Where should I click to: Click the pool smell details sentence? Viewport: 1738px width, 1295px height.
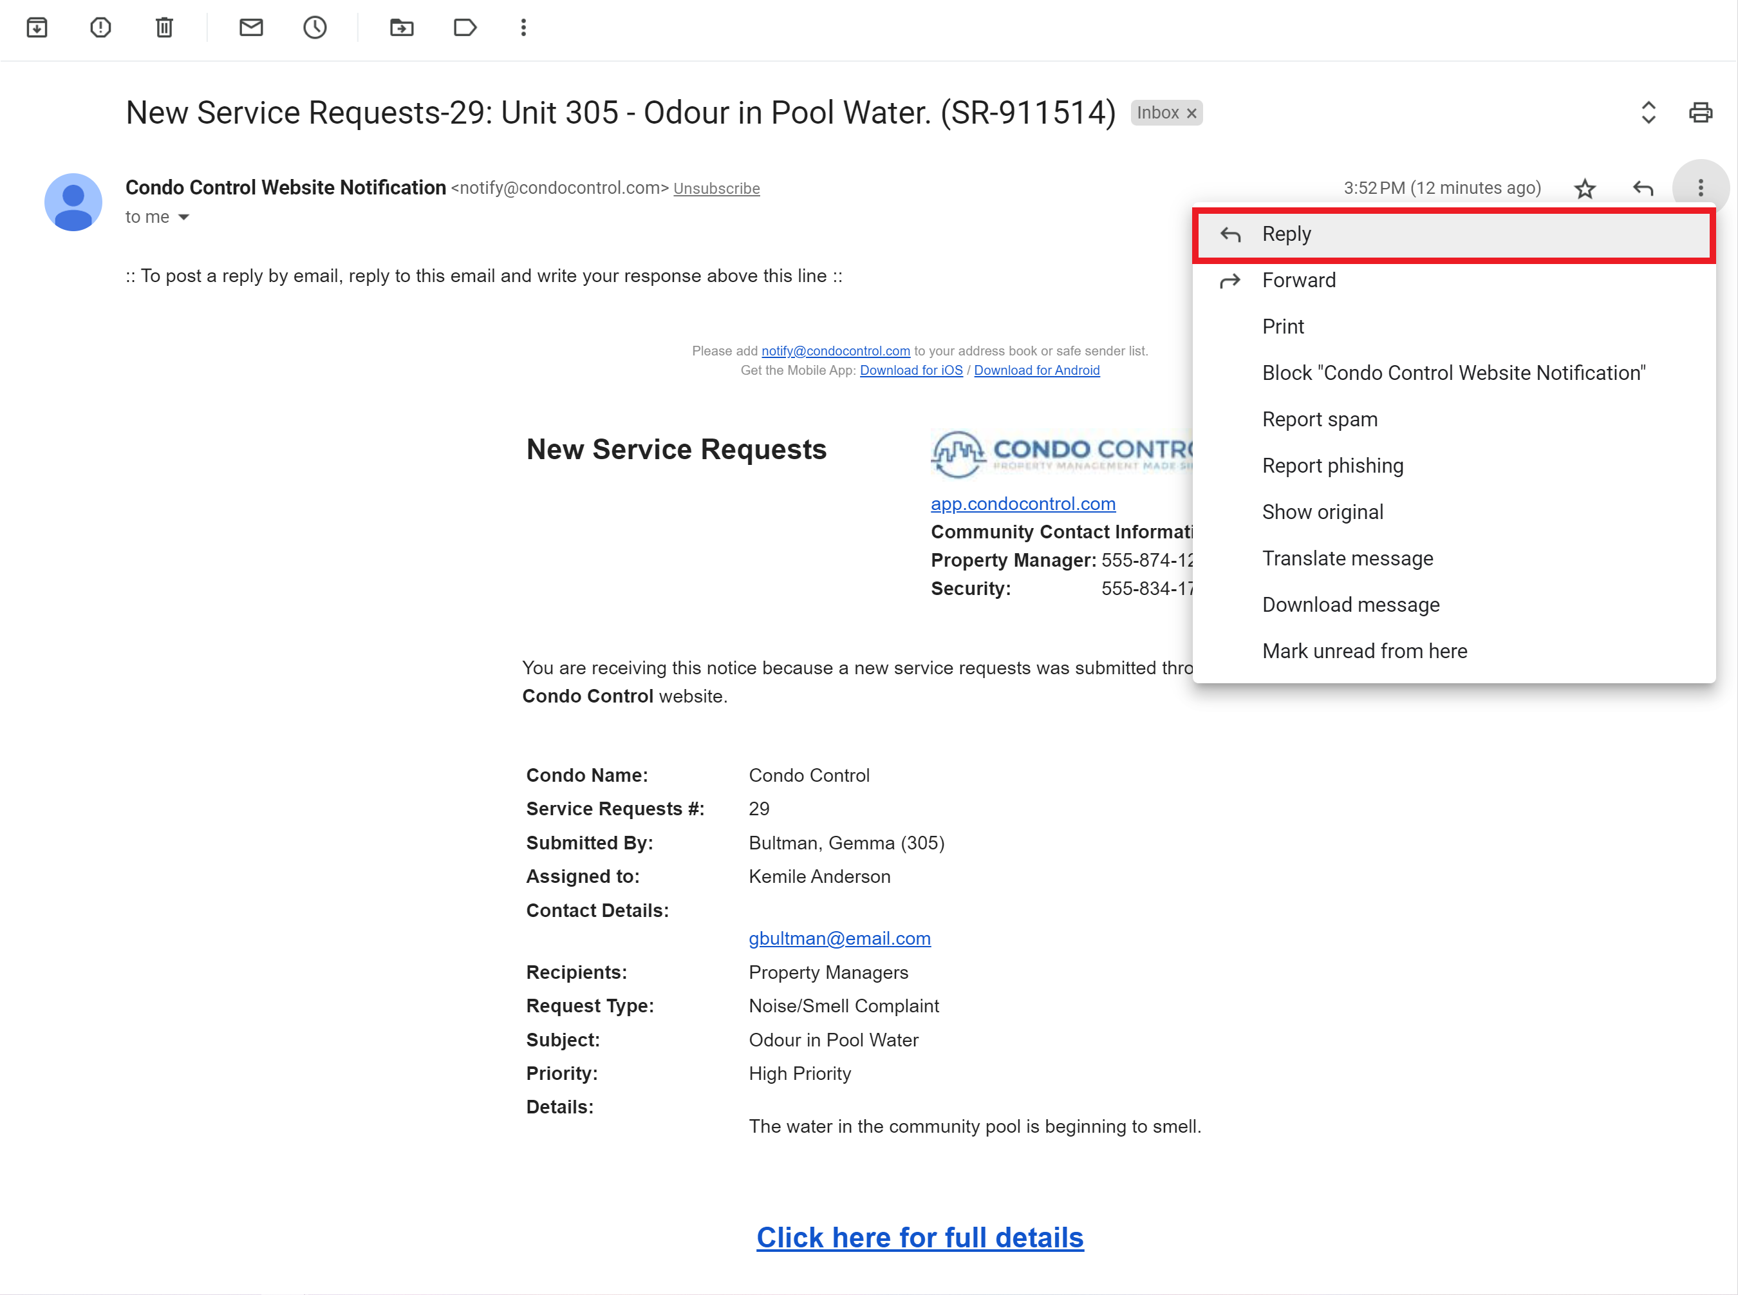(975, 1126)
